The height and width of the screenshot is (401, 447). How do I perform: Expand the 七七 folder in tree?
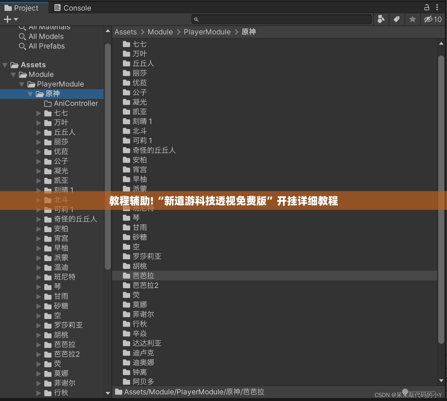39,113
